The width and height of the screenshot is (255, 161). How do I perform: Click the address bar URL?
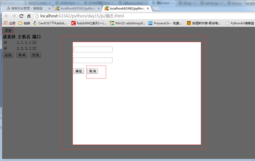pyautogui.click(x=82, y=16)
